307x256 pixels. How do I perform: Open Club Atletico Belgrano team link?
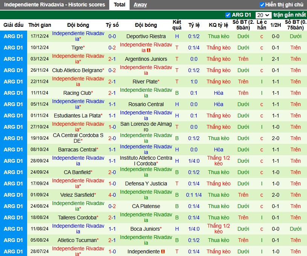tap(77, 70)
